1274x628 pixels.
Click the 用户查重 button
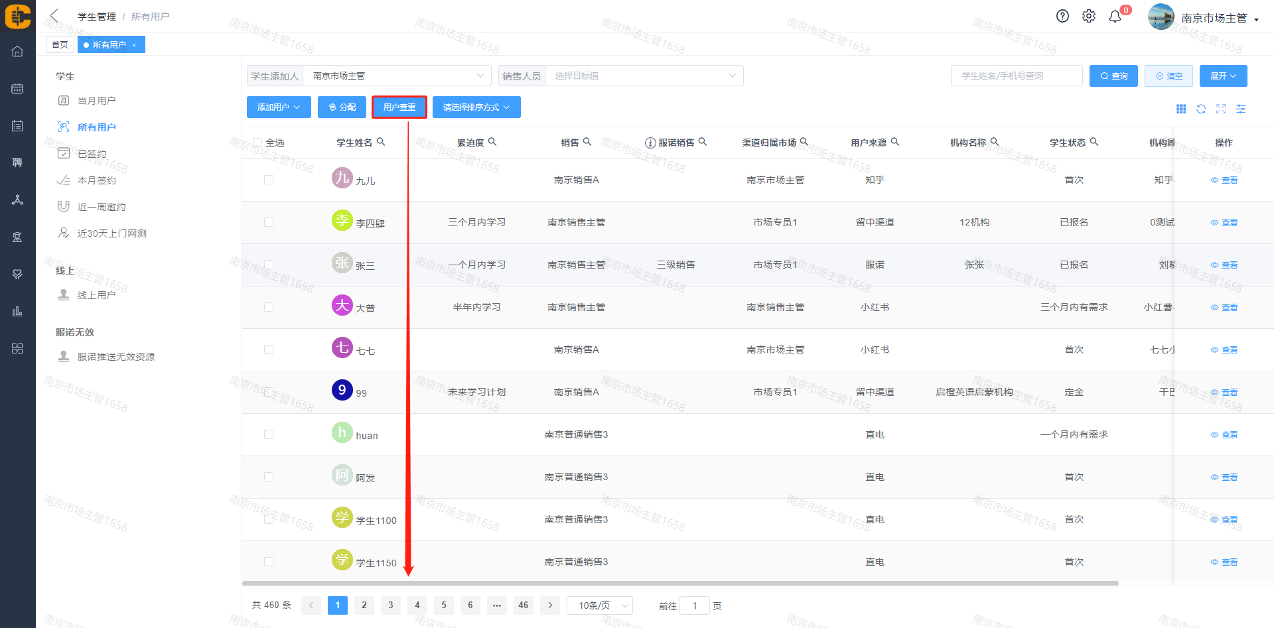pyautogui.click(x=399, y=107)
